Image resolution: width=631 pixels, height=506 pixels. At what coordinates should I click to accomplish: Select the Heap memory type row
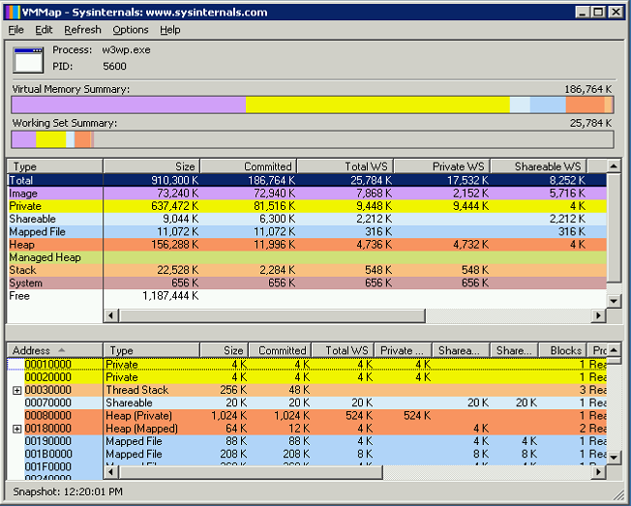(307, 245)
